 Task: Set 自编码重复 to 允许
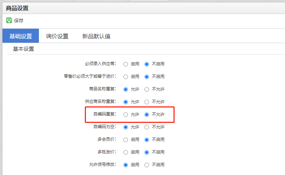point(125,114)
